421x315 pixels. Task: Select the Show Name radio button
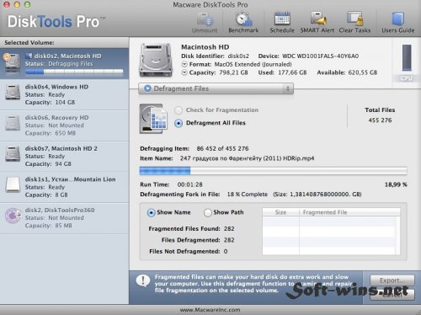[151, 213]
